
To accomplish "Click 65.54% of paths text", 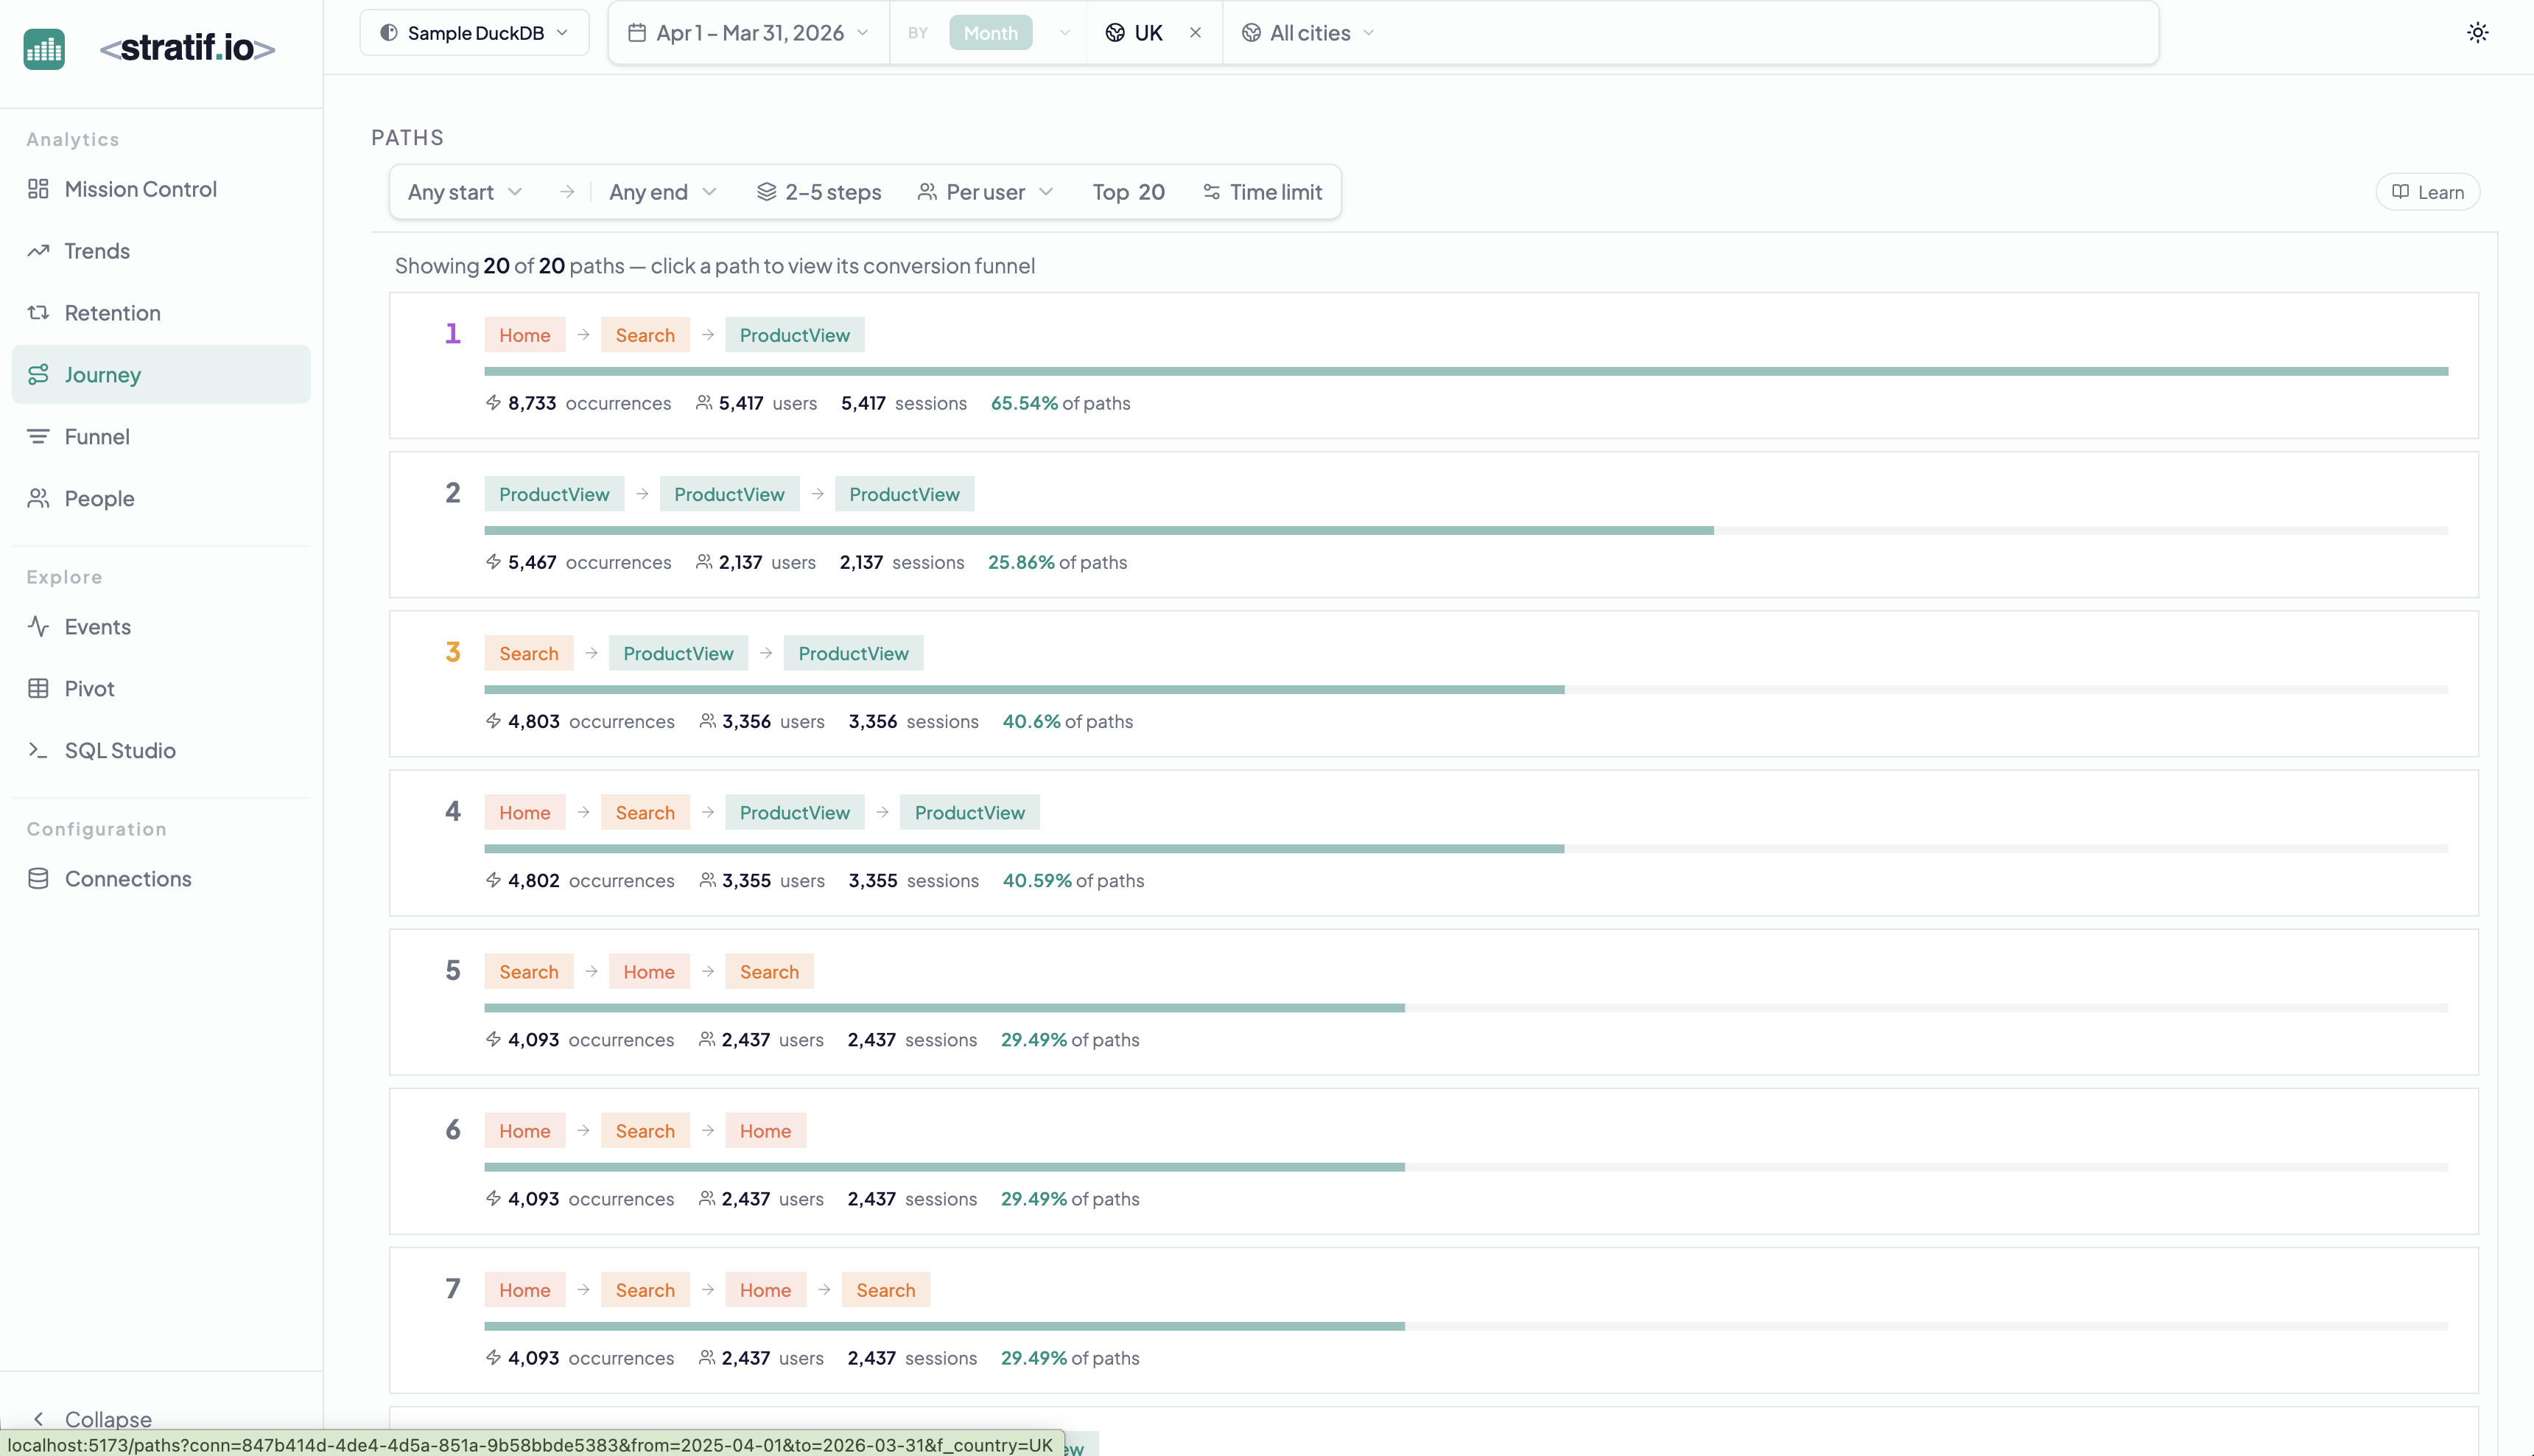I will tap(1059, 403).
